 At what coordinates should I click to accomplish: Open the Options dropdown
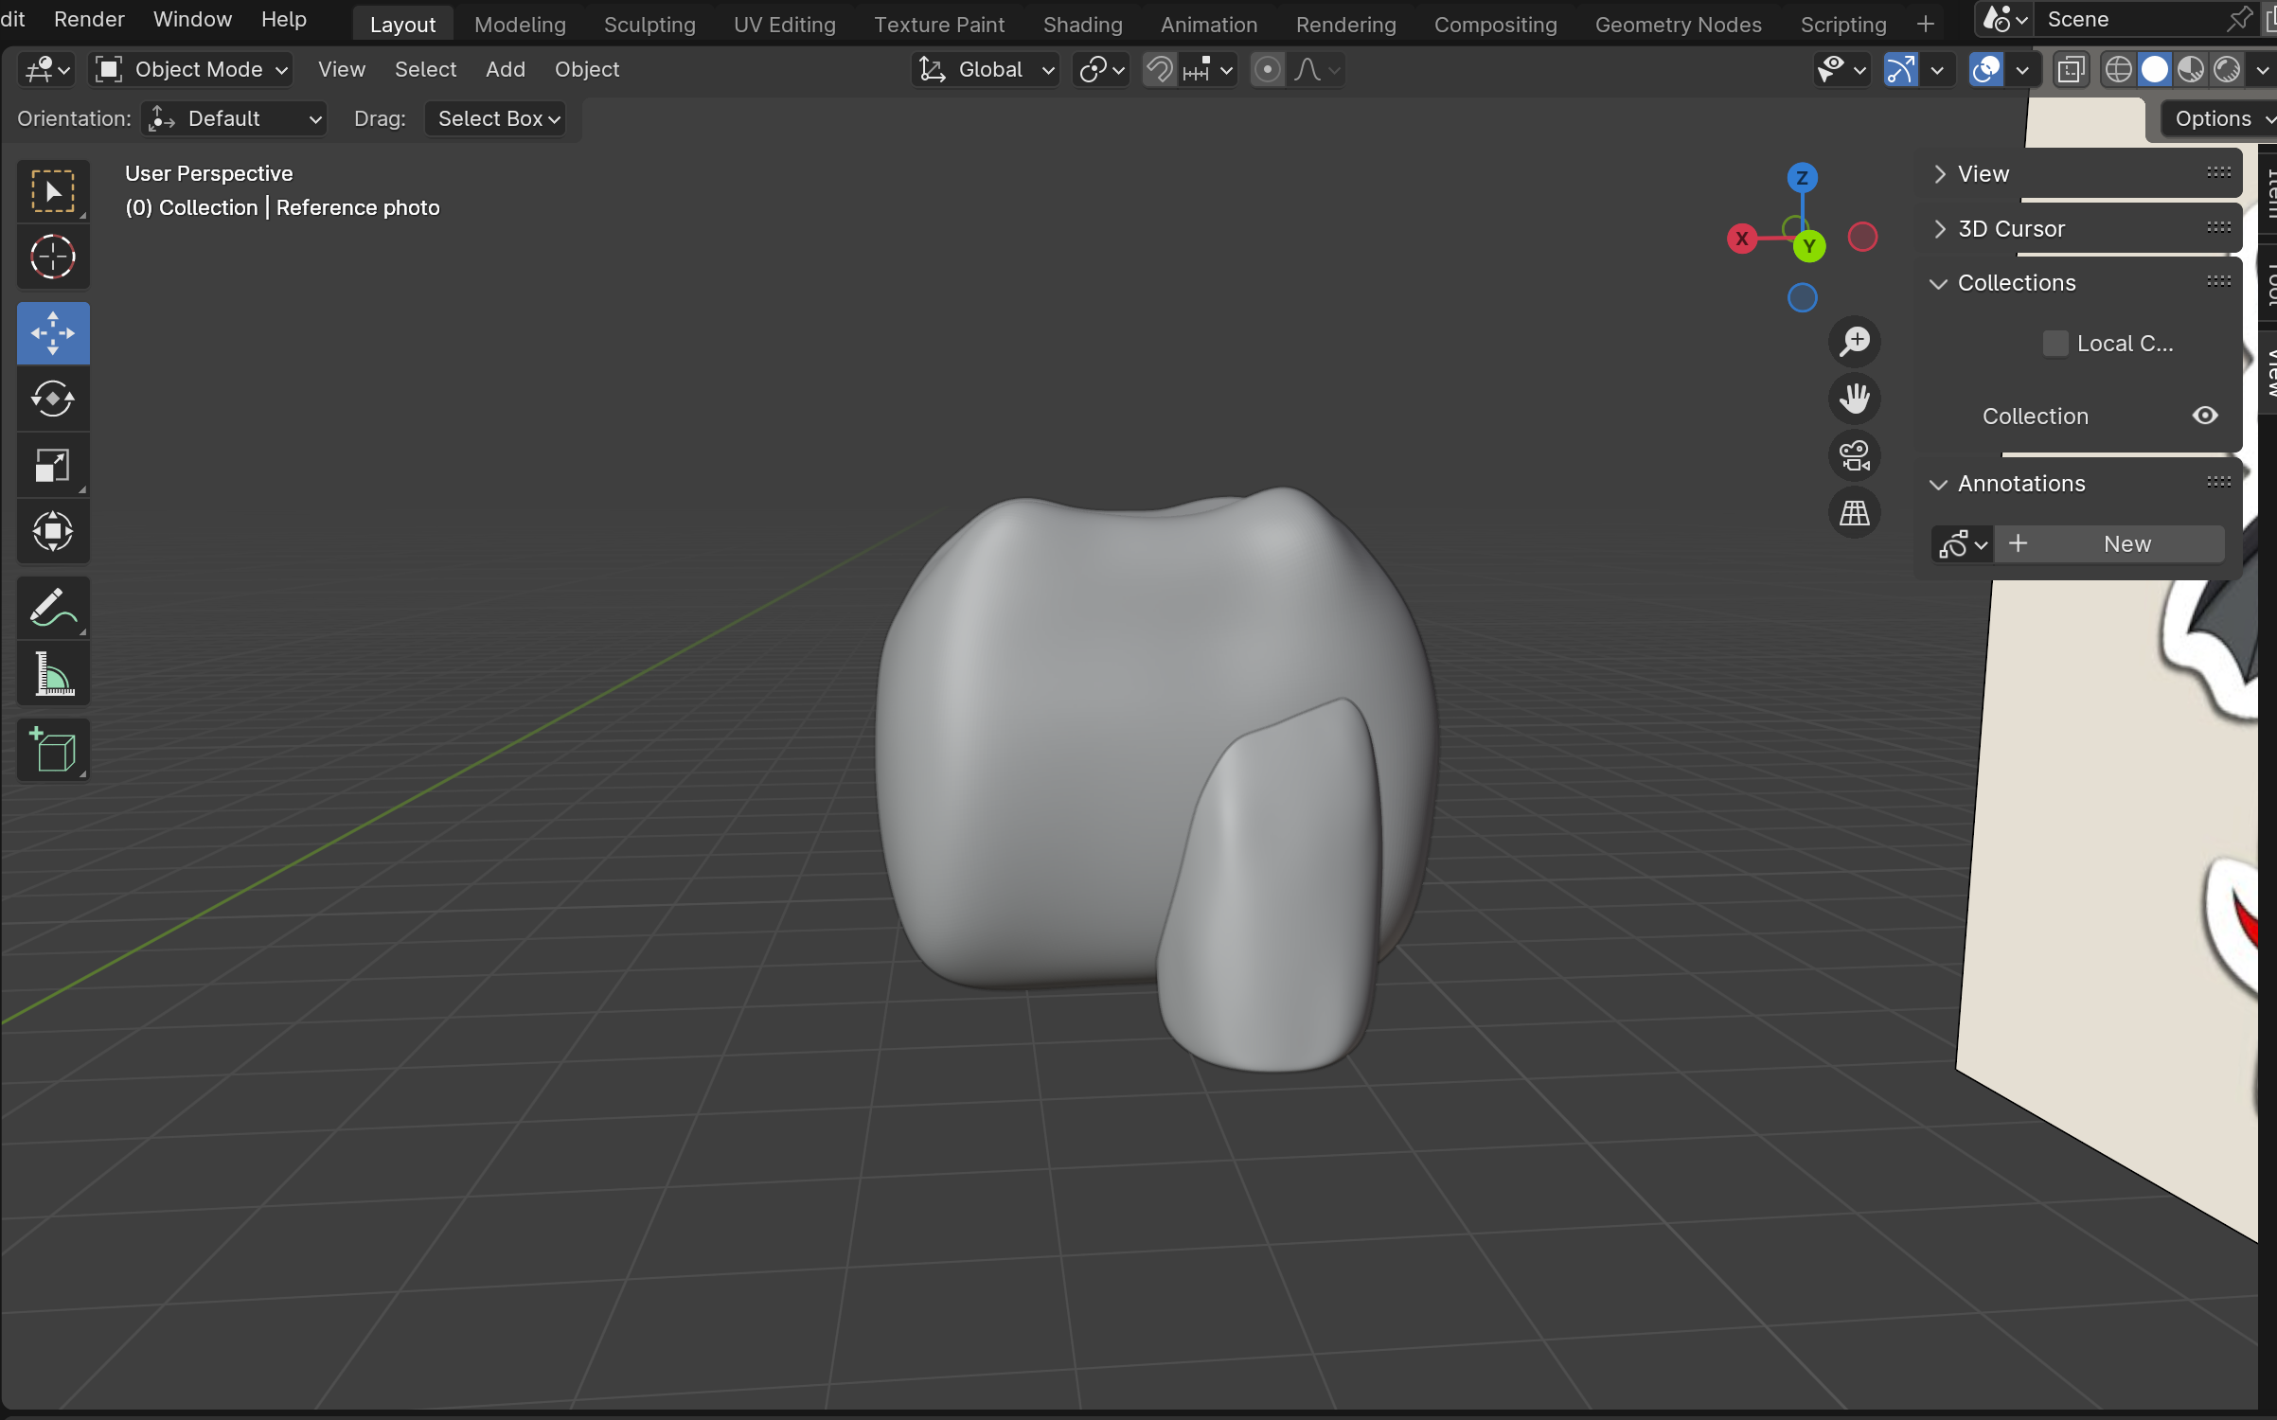(x=2218, y=118)
